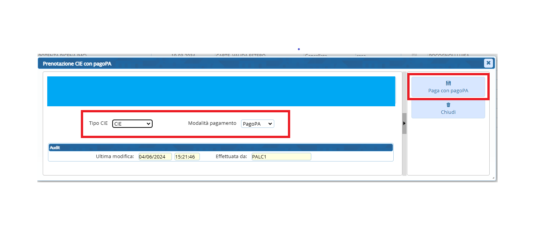This screenshot has height=236, width=535.
Task: Select the 15:21:46 time field
Action: coord(187,157)
